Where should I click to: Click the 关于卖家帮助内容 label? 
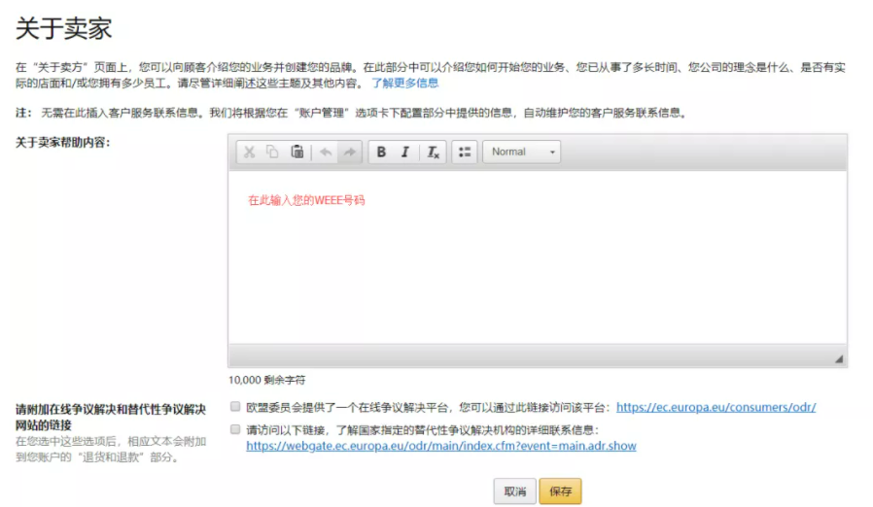(62, 143)
